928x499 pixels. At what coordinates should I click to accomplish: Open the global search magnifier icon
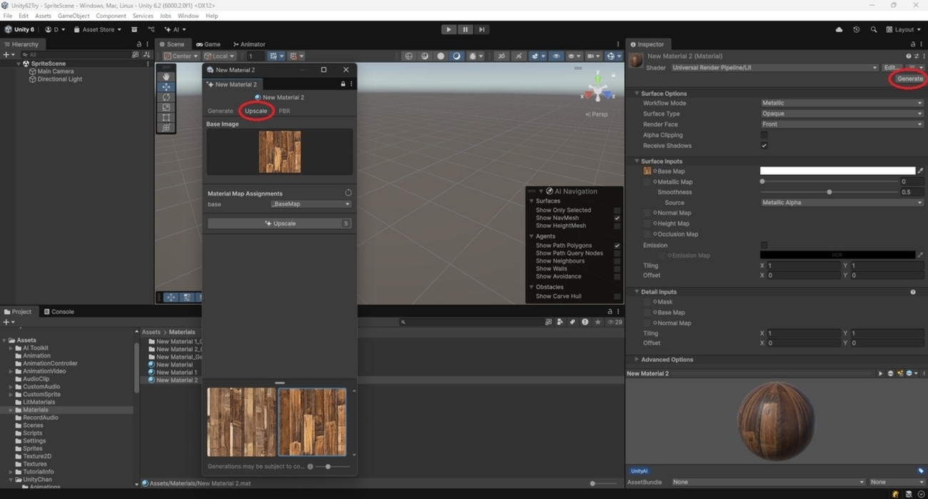point(873,29)
